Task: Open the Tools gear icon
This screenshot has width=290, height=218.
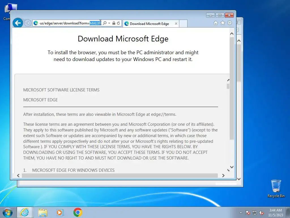Action: point(230,23)
